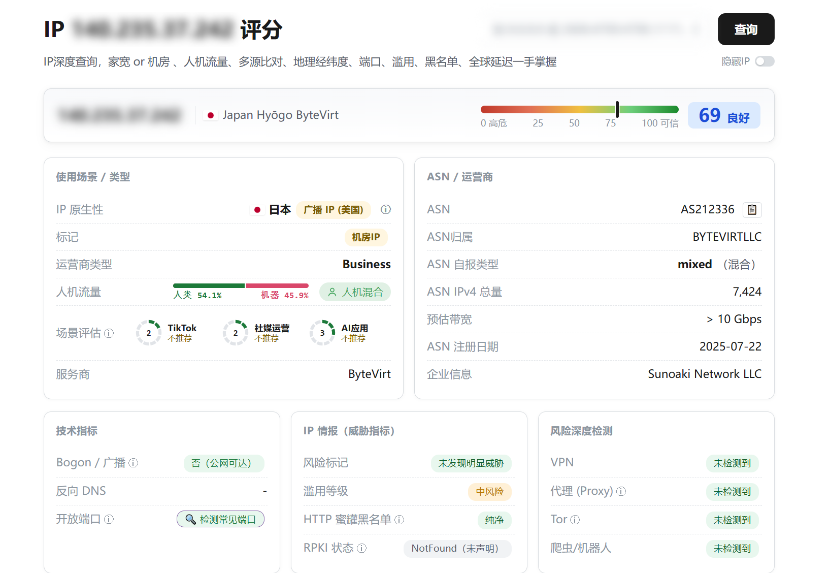Image resolution: width=830 pixels, height=573 pixels.
Task: Click the info icon next to HTTP 蜜罐黑名单
Action: (400, 520)
